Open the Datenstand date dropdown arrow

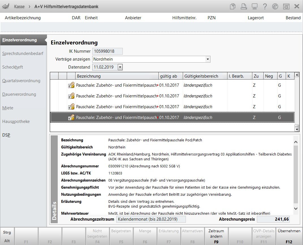[120, 67]
